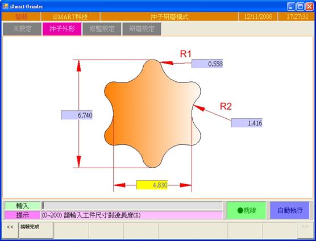Start the 自動執行 blue button
Viewport: 316px width, 241px height.
(290, 210)
